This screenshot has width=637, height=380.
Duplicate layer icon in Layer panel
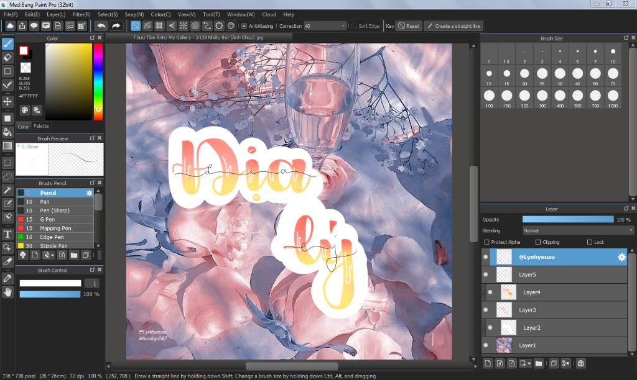click(x=553, y=363)
